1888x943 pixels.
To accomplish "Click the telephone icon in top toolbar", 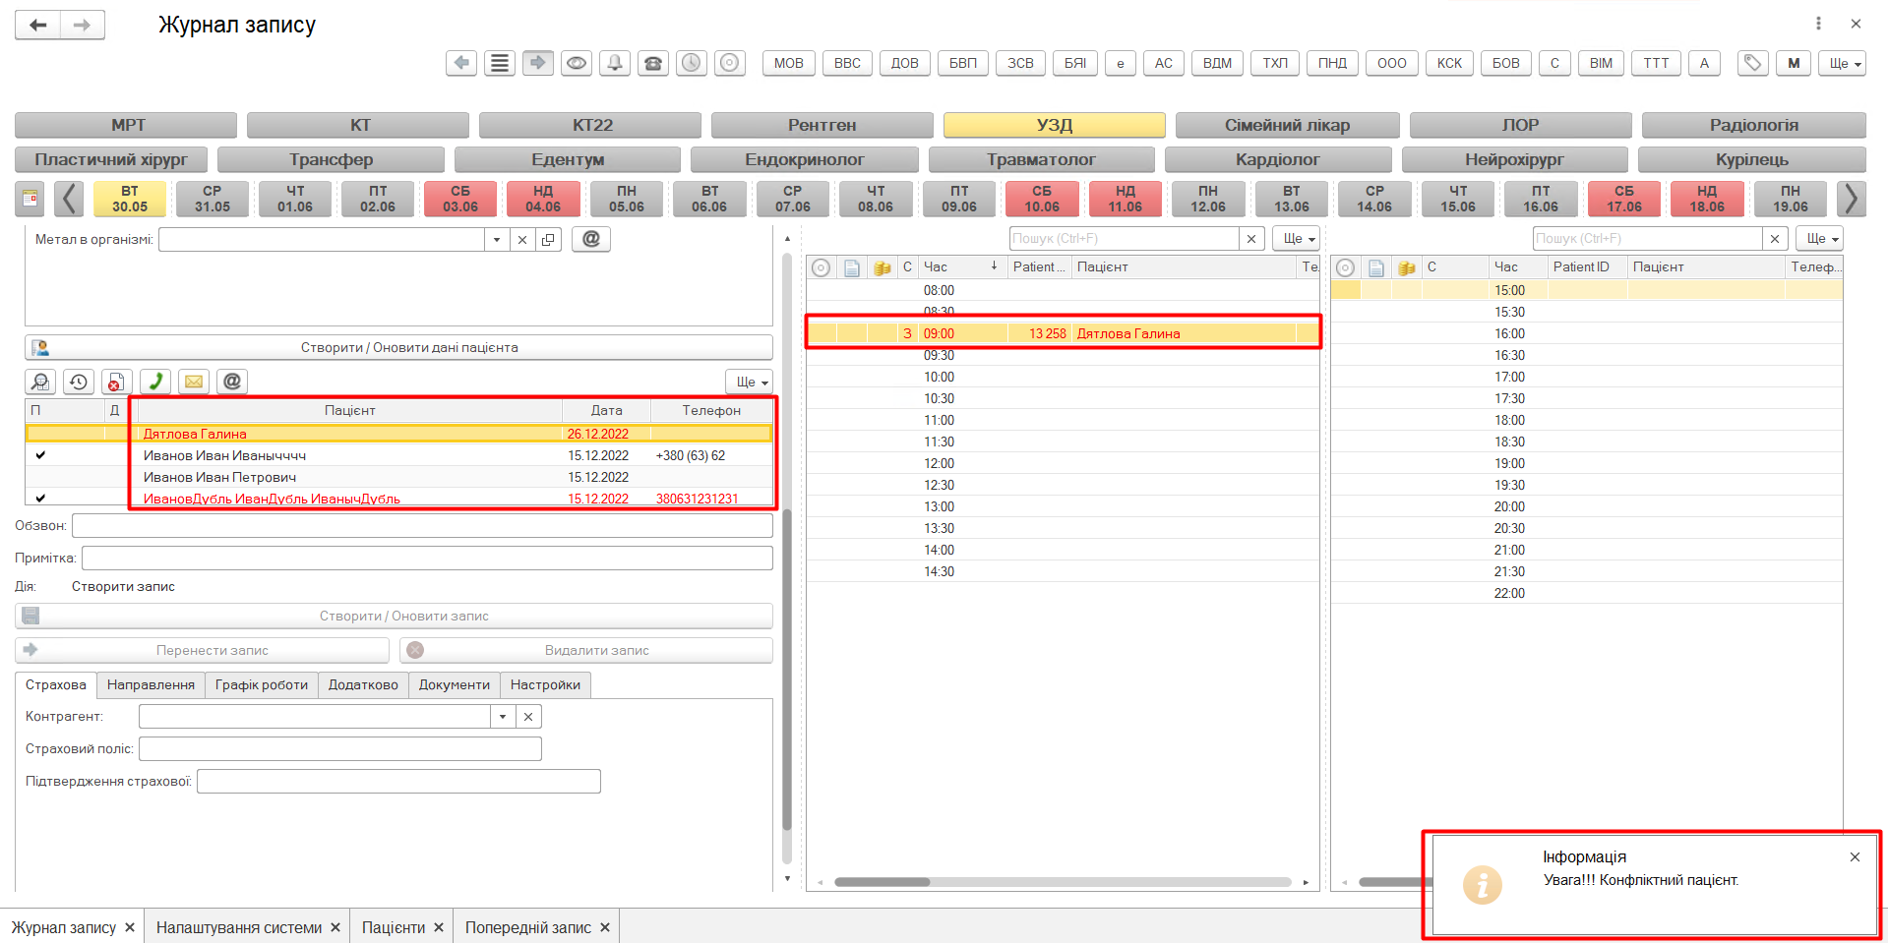I will point(652,63).
